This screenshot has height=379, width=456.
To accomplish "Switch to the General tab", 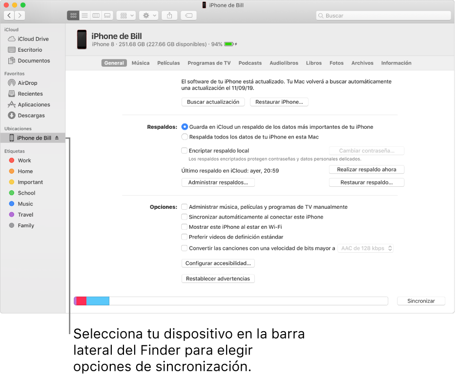I will click(114, 63).
